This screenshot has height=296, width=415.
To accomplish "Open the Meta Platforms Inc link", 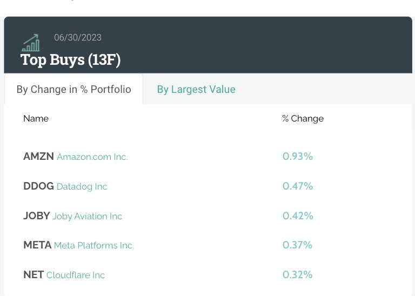I will pyautogui.click(x=93, y=246).
